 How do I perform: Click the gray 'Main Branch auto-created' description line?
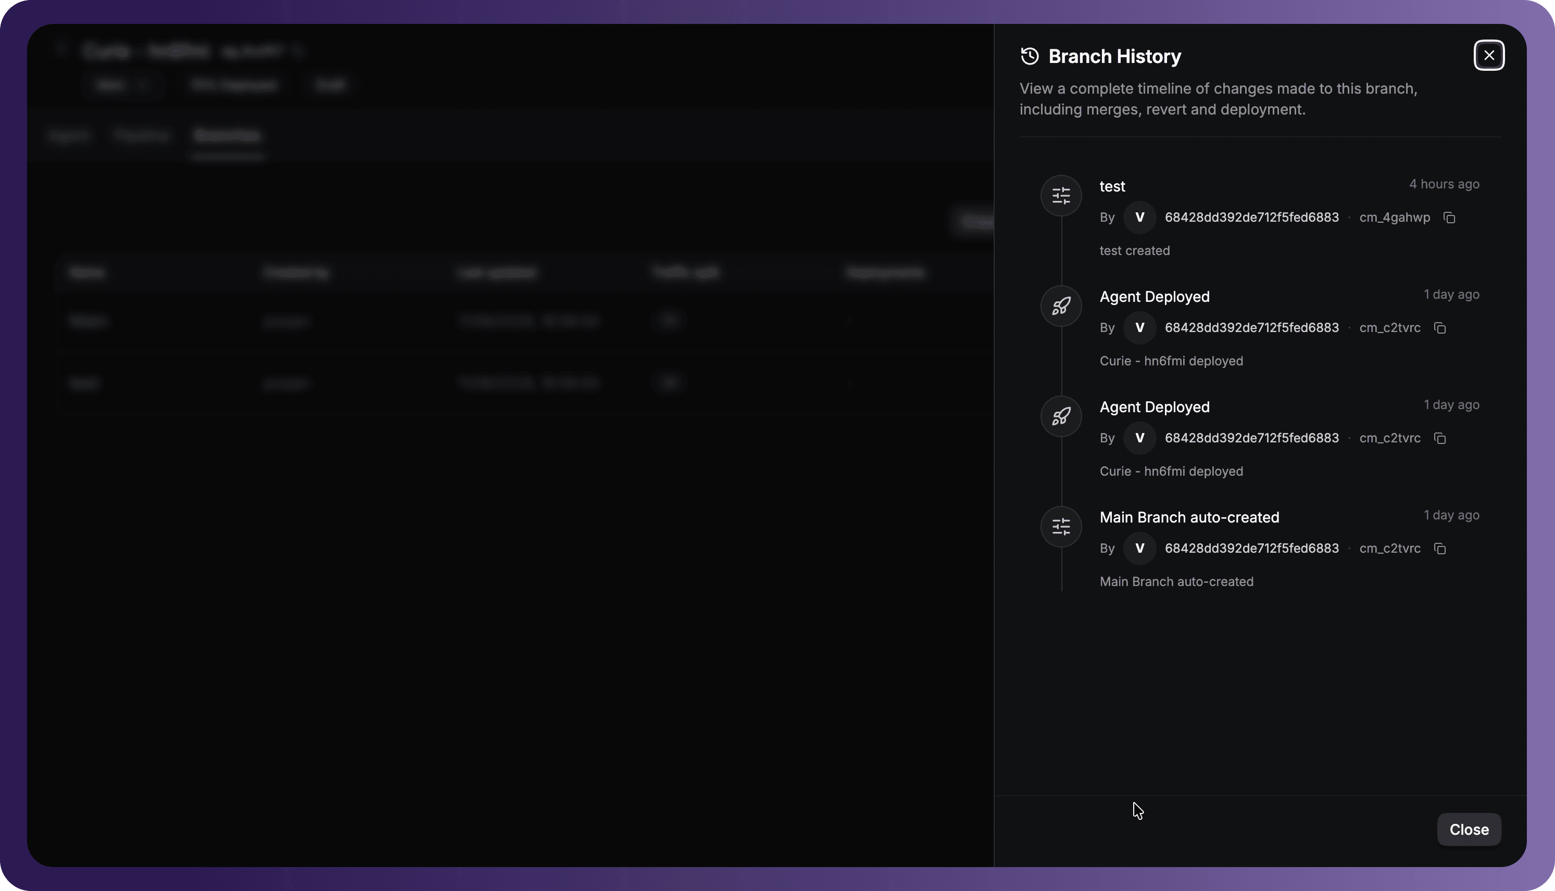click(x=1176, y=582)
